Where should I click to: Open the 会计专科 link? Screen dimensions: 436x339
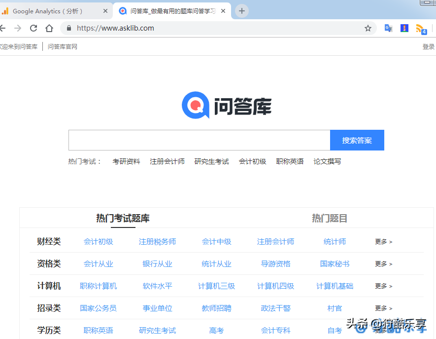coord(275,331)
